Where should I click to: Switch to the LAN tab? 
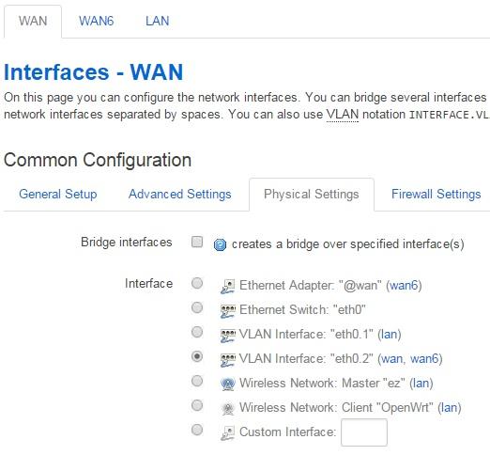158,21
